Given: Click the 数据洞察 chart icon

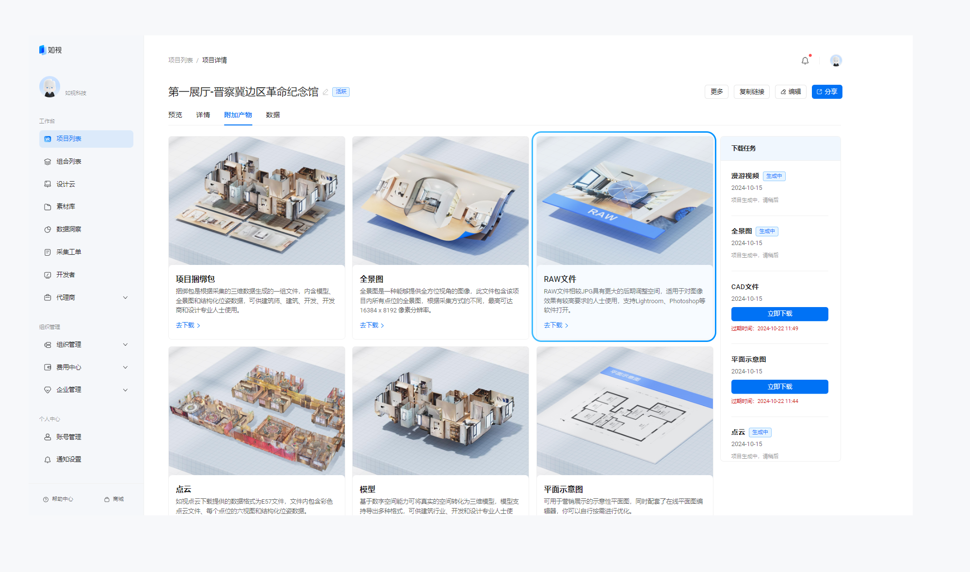Looking at the screenshot, I should coord(48,230).
